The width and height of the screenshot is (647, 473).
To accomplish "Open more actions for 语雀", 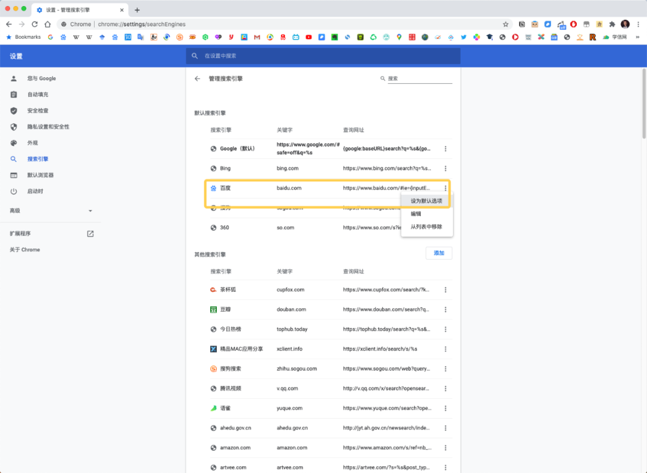I will click(x=445, y=409).
